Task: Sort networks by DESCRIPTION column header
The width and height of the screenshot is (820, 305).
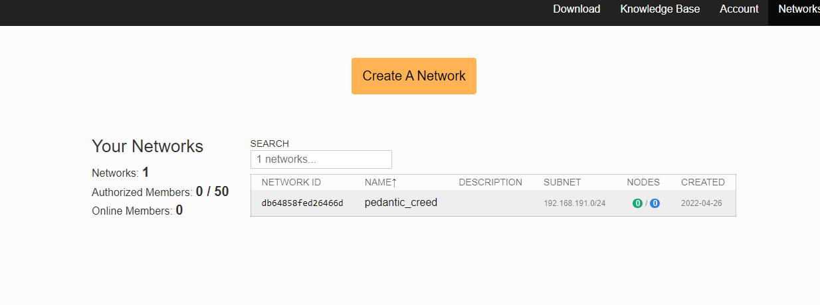Action: [x=490, y=182]
